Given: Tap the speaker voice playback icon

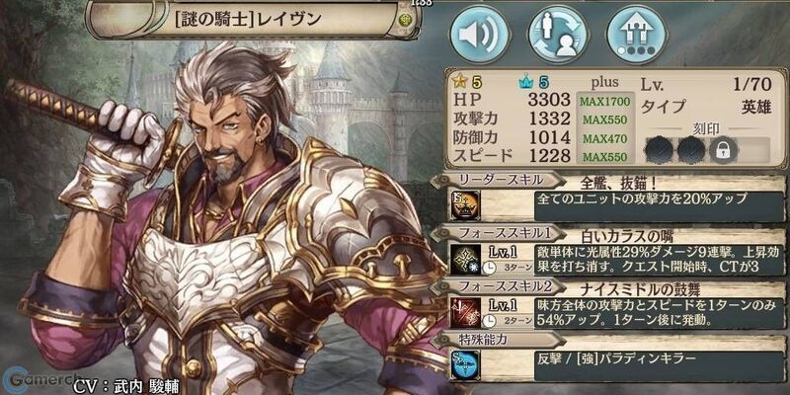Looking at the screenshot, I should coord(479,34).
